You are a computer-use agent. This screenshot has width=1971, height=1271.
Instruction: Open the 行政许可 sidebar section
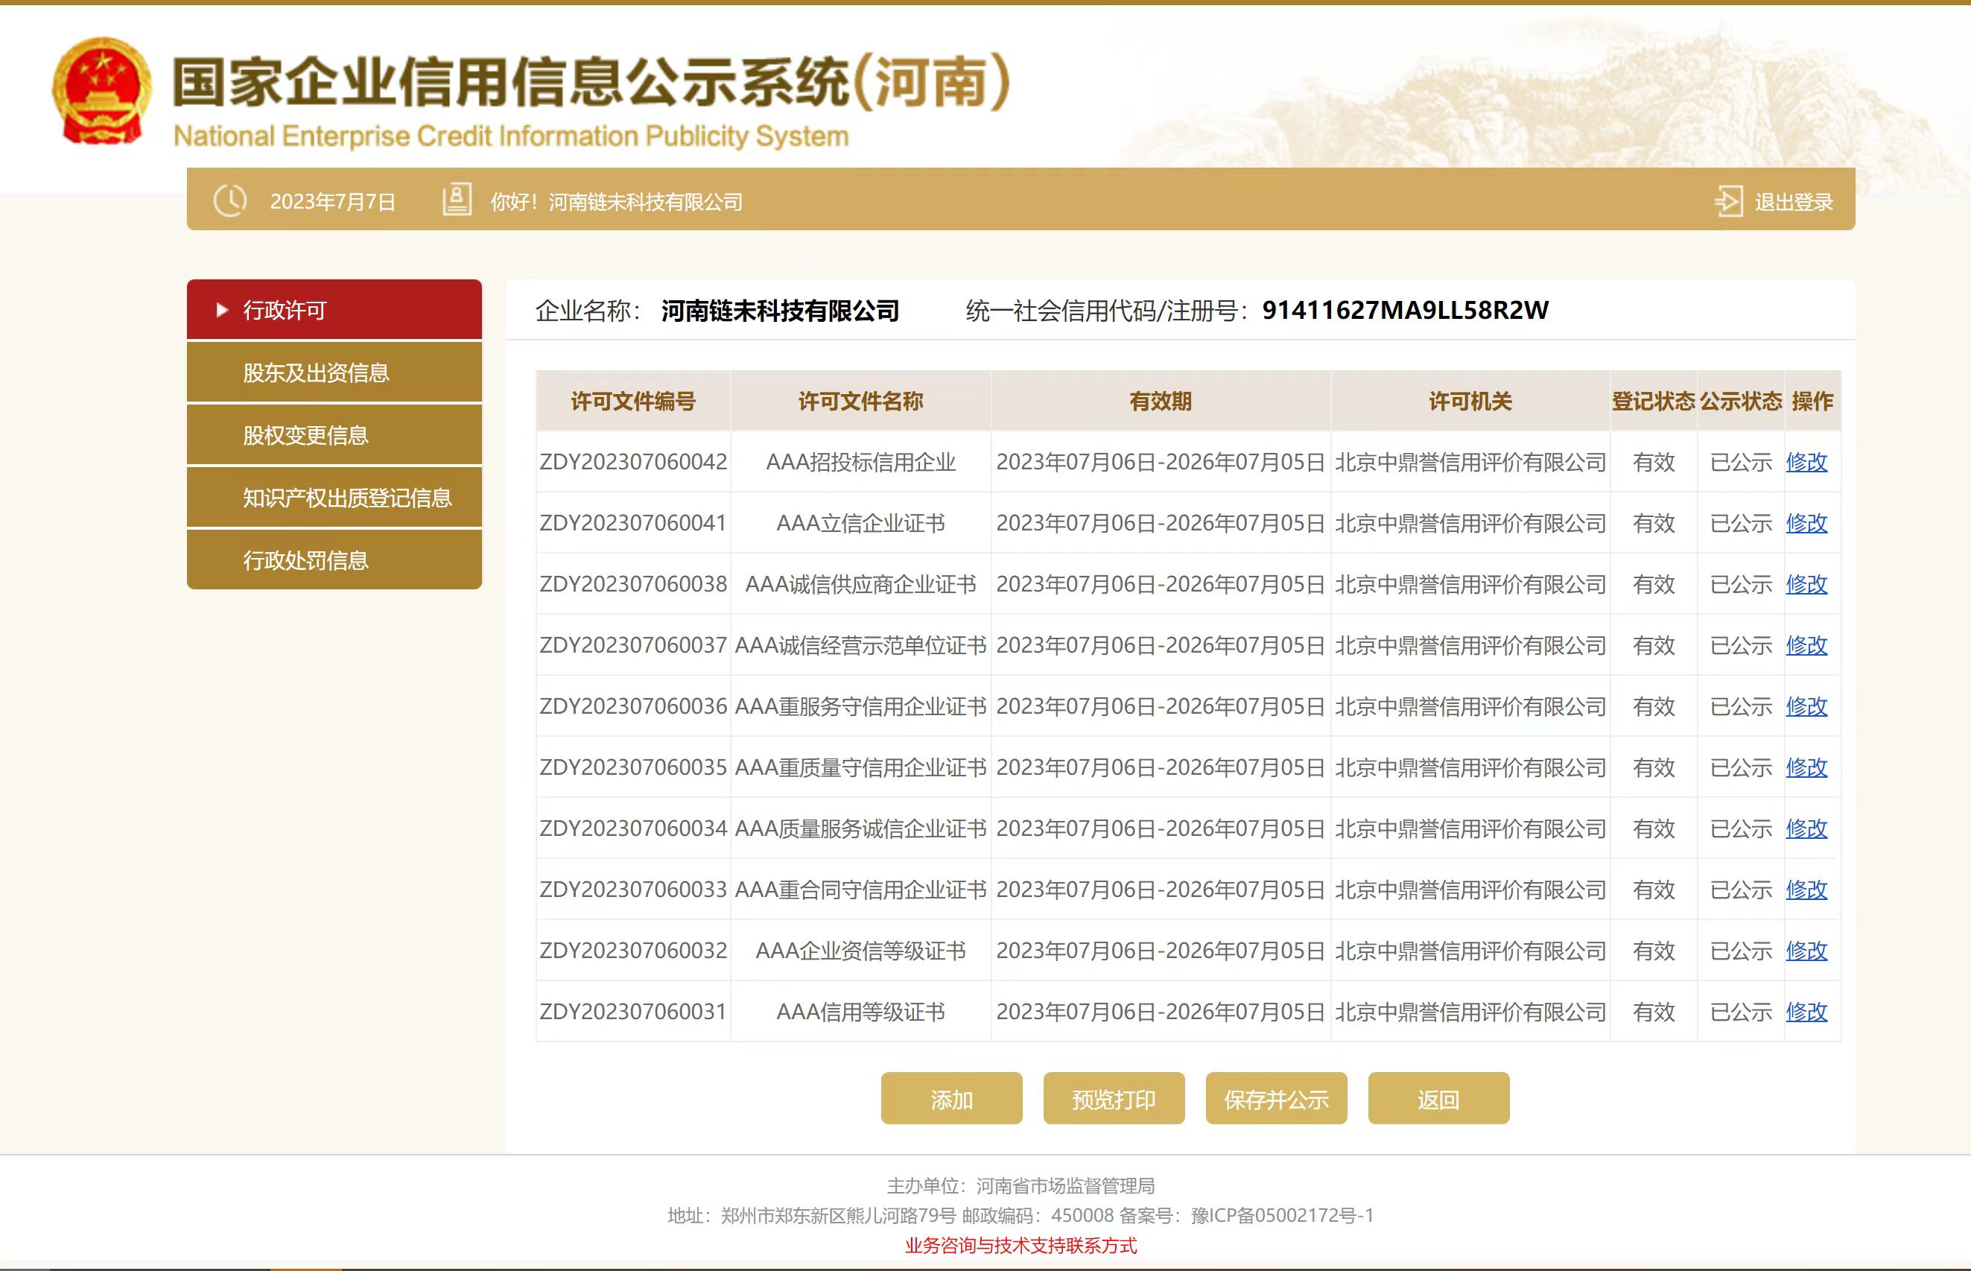coord(334,309)
